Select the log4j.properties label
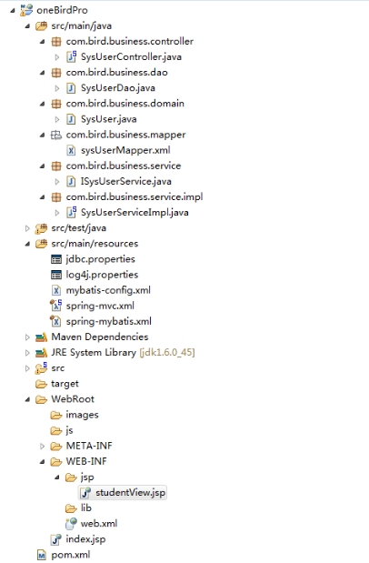Screen dimensions: 369x563 [x=102, y=275]
